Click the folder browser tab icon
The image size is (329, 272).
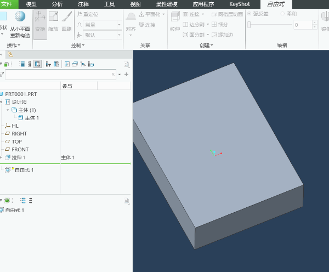tap(10, 55)
